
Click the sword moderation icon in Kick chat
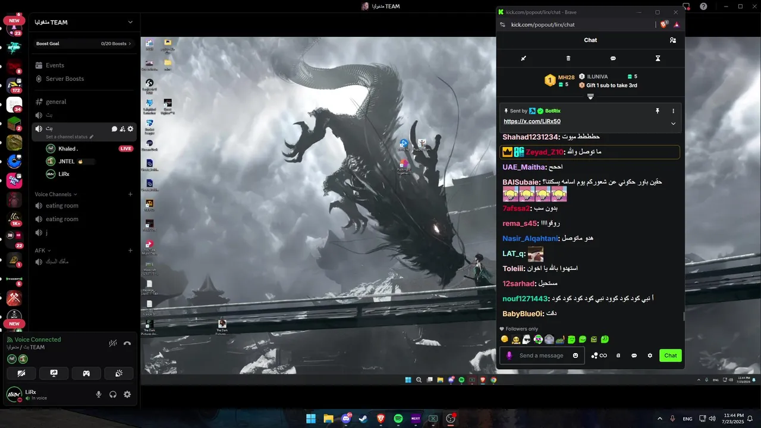point(524,58)
